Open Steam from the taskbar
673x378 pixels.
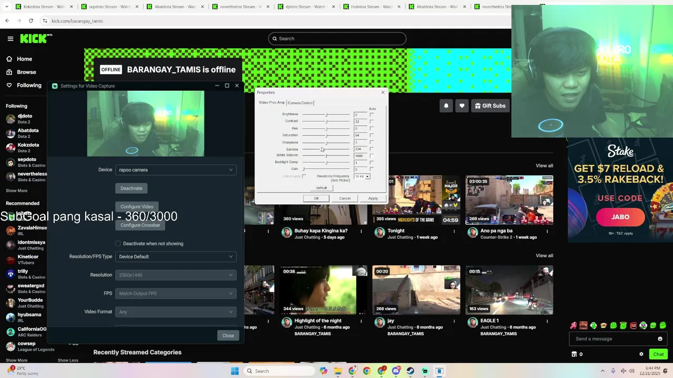(x=410, y=371)
